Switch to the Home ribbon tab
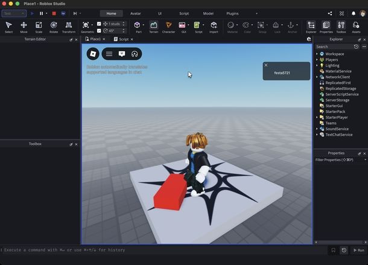Screen dimensions: 368x265 pyautogui.click(x=111, y=13)
